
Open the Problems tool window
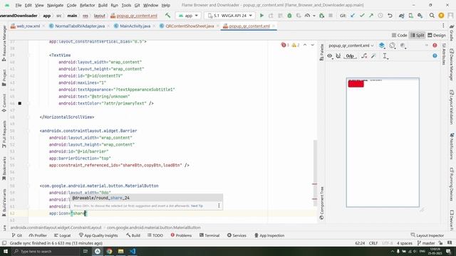coord(181,235)
